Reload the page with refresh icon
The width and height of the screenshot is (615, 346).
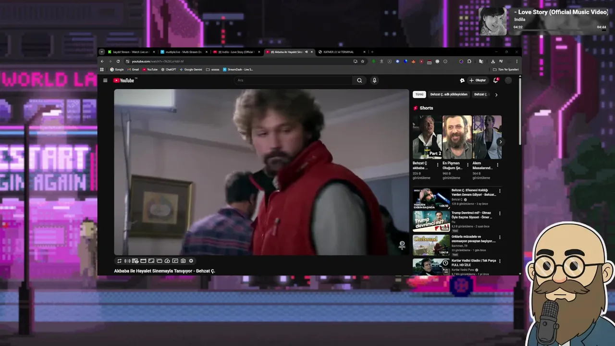117,61
